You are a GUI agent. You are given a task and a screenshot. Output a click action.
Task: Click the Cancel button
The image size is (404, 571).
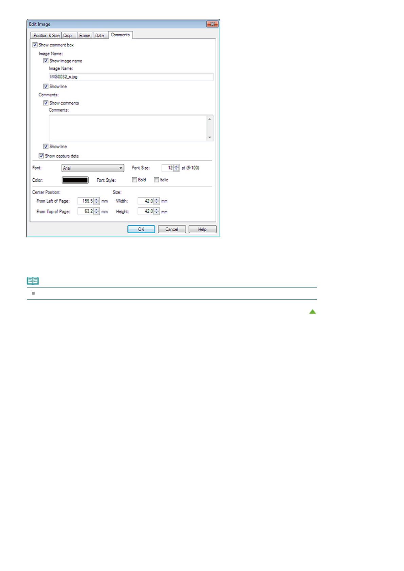172,229
